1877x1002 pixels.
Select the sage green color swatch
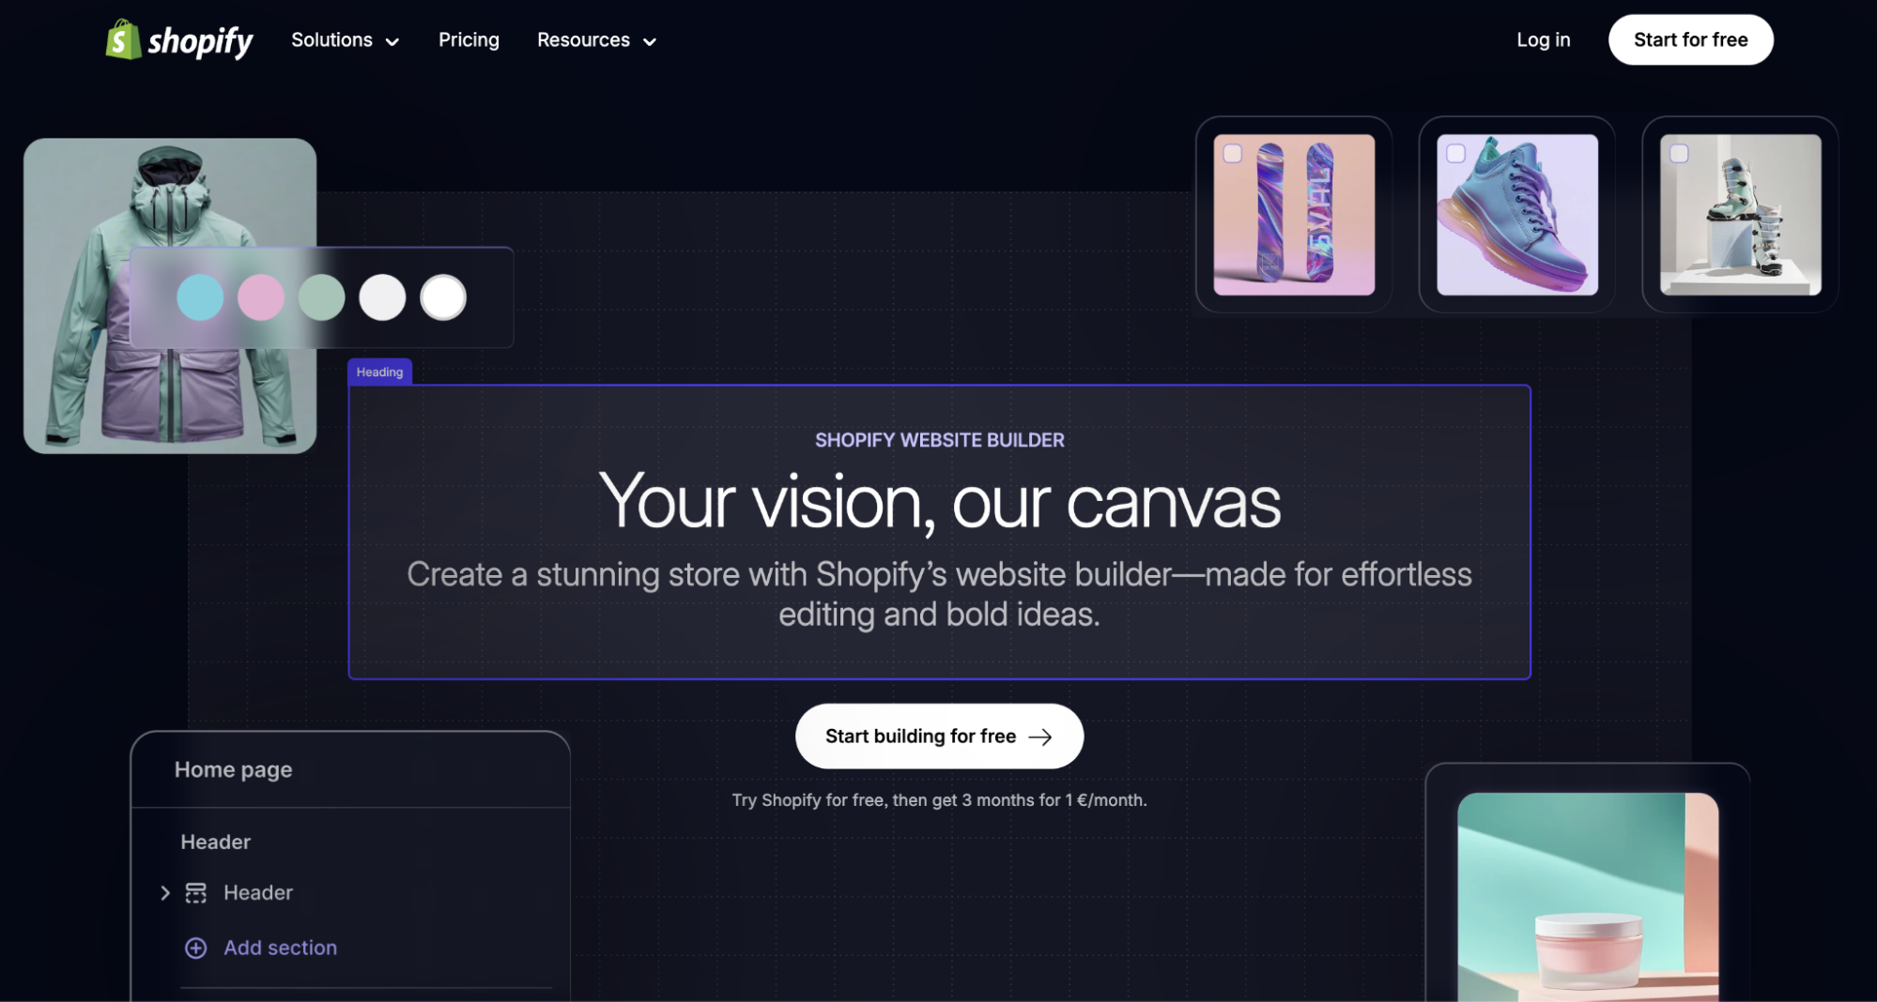[x=322, y=297]
